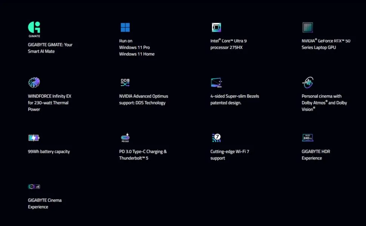The width and height of the screenshot is (366, 226).
Task: Click 'GIGABYTE Cinema Experience' text
Action: (45, 203)
